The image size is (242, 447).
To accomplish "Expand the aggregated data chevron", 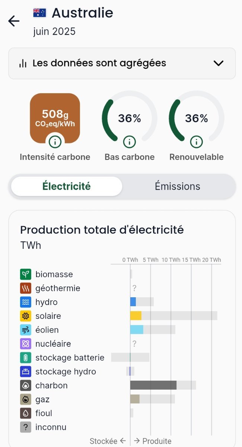I will [x=218, y=63].
